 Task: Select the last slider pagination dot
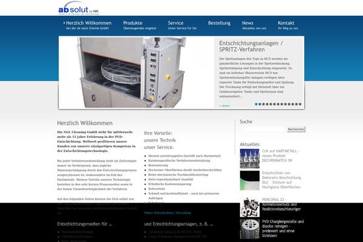tap(300, 104)
